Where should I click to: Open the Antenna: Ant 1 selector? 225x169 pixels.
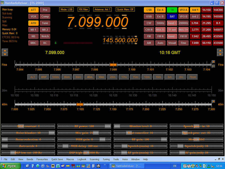102,10
